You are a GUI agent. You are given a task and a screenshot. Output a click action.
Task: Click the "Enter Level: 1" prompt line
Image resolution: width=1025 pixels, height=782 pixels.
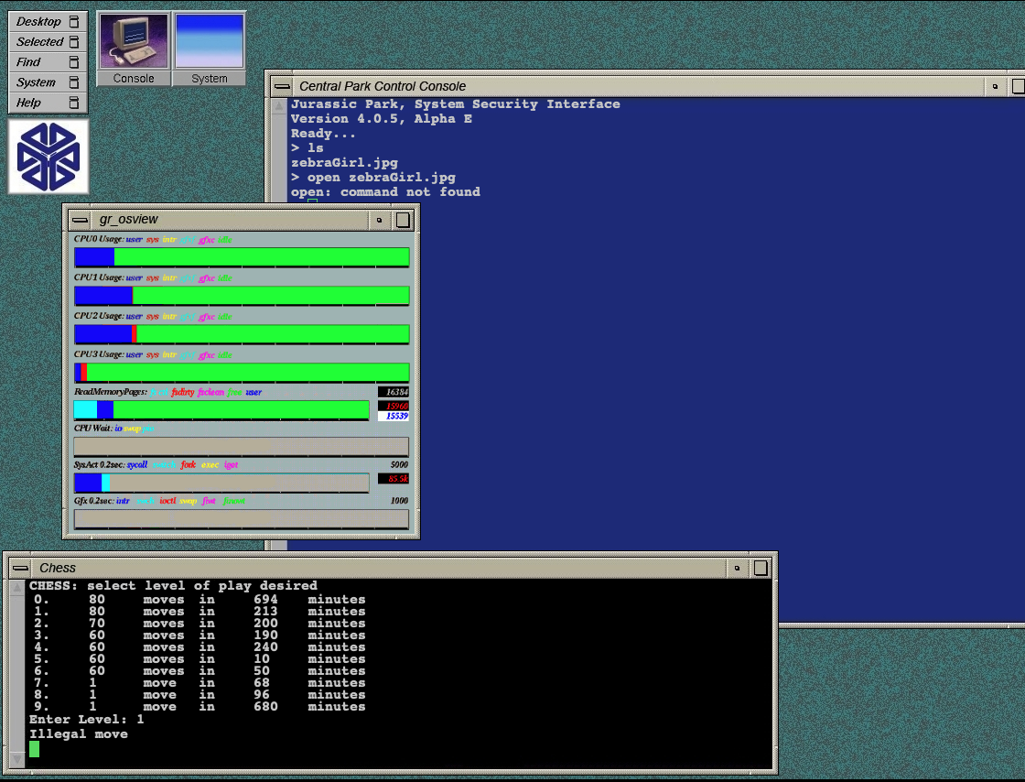click(86, 719)
